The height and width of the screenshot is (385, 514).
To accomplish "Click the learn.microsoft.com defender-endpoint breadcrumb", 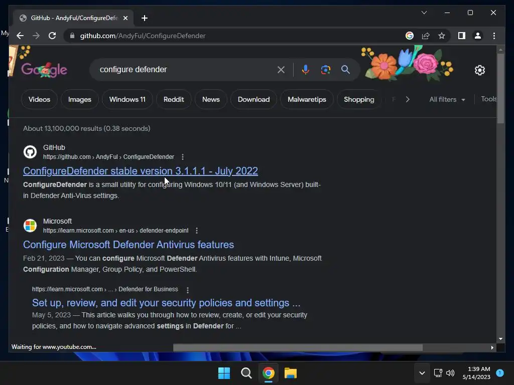I will point(116,231).
